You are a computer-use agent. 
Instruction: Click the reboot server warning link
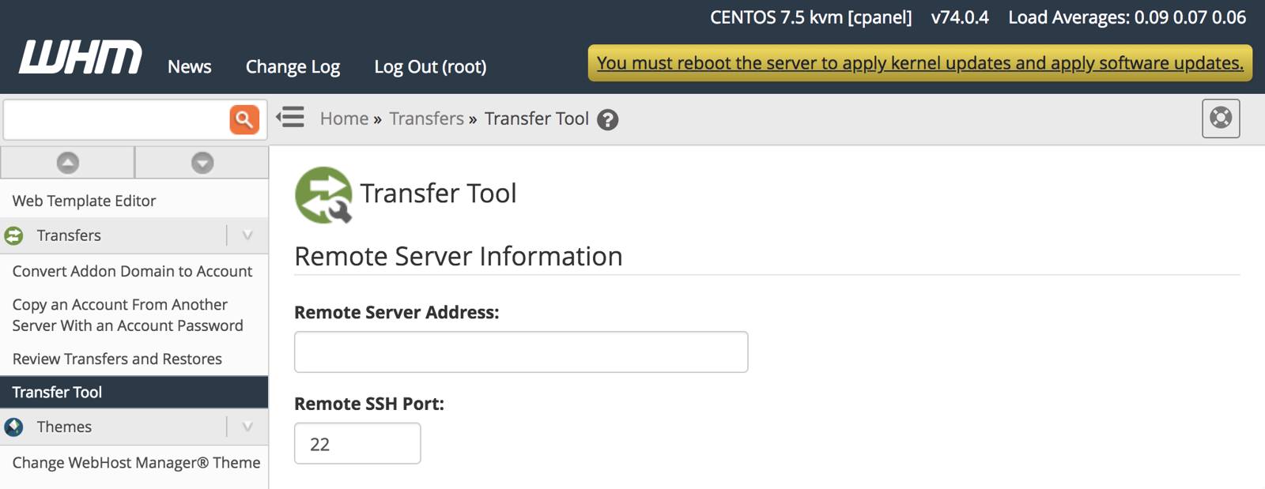[919, 63]
